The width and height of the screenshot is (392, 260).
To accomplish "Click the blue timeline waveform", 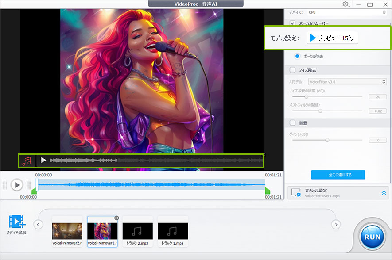I will (x=151, y=185).
